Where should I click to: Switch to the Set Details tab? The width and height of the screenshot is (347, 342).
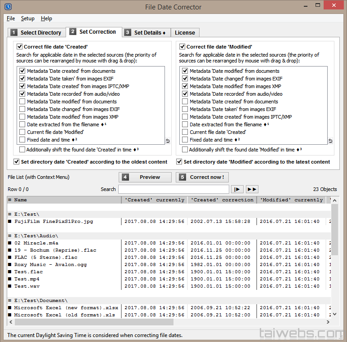pyautogui.click(x=145, y=32)
